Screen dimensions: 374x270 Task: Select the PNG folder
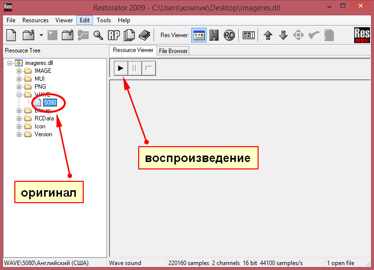[x=40, y=87]
